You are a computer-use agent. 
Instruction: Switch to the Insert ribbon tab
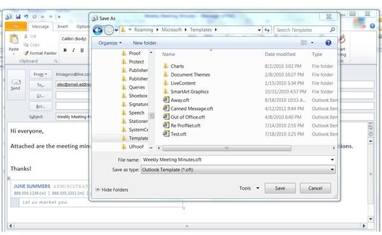click(x=62, y=26)
